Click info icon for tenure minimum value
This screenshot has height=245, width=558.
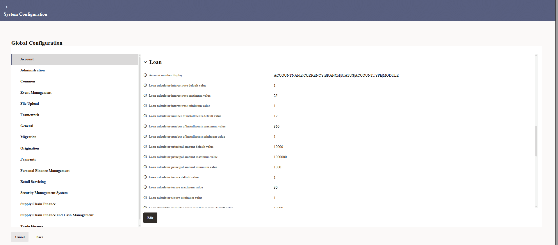coord(145,198)
